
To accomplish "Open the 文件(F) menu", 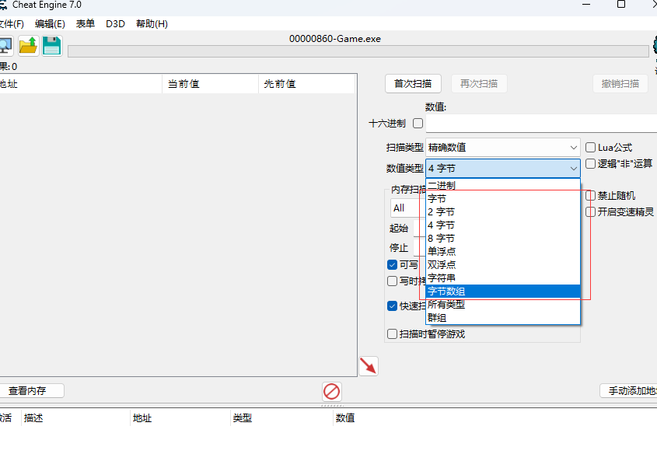I will 12,24.
